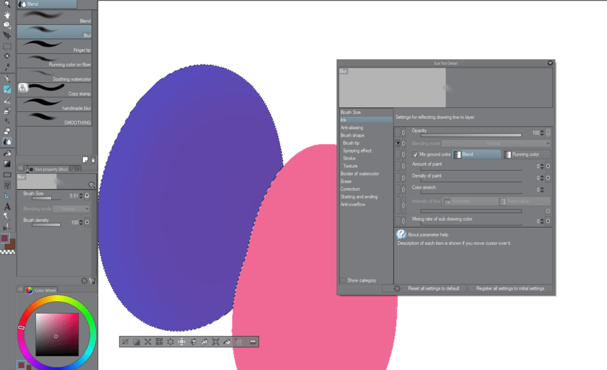
Task: Switch to Color Wheel tab
Action: click(x=41, y=290)
